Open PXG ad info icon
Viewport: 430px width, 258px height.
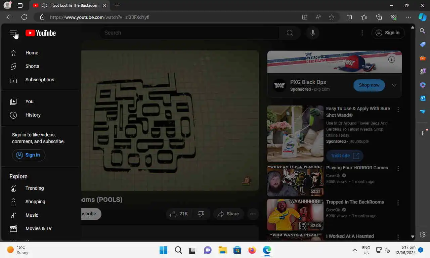tap(391, 59)
